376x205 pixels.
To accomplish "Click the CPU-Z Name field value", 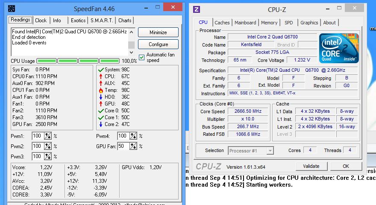I will [273, 37].
